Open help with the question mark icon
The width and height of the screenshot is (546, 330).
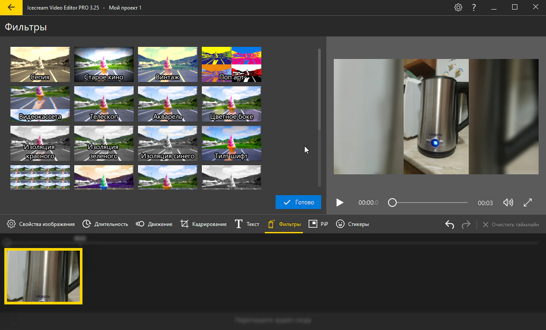click(x=474, y=7)
